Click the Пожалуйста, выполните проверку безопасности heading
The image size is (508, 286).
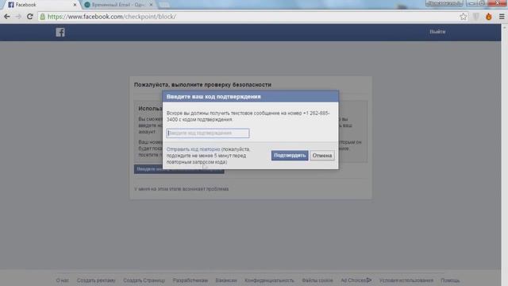[203, 85]
